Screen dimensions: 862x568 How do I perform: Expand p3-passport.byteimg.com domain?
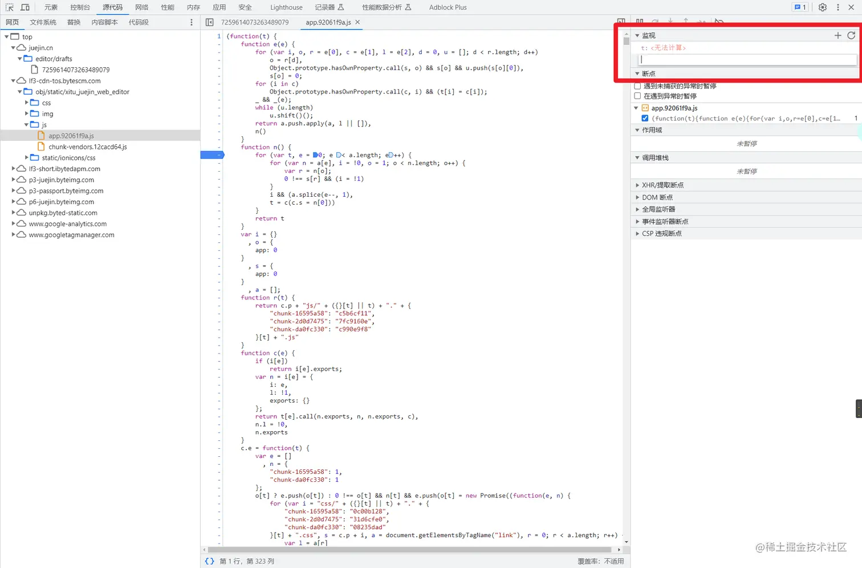pos(13,190)
